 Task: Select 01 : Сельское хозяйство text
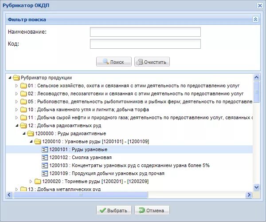tap(134, 86)
